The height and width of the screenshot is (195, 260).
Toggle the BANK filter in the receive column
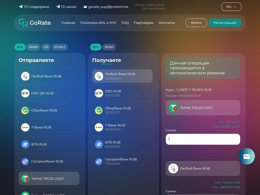[x=109, y=47]
